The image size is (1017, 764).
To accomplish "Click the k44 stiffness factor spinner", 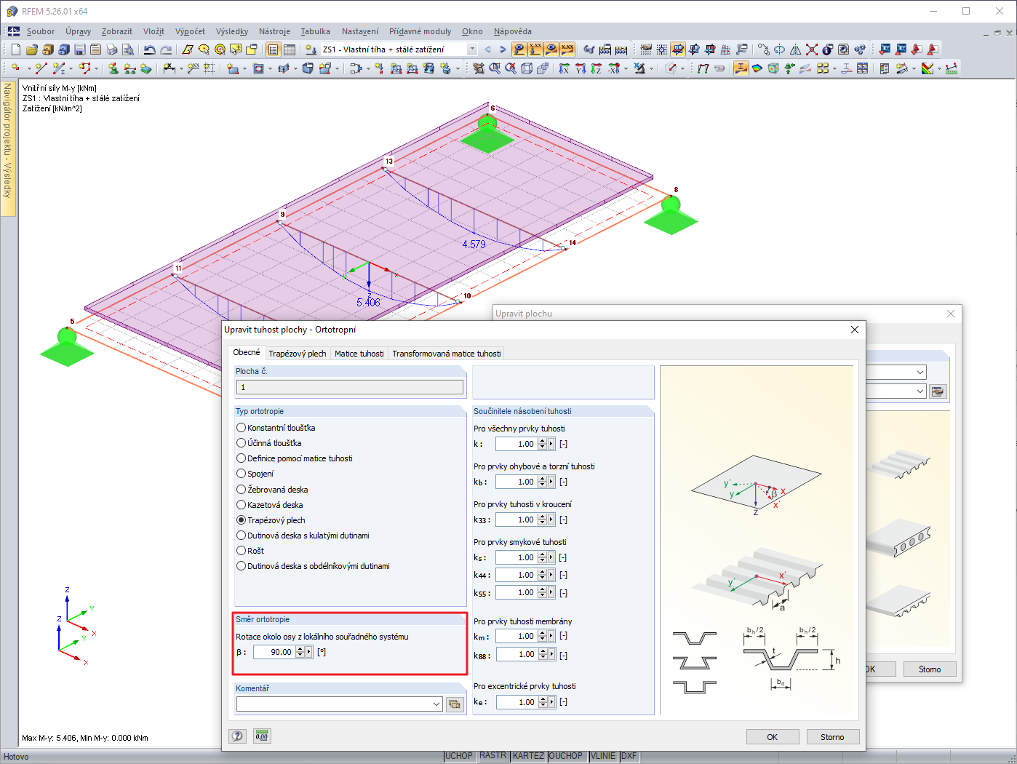I will [x=542, y=575].
